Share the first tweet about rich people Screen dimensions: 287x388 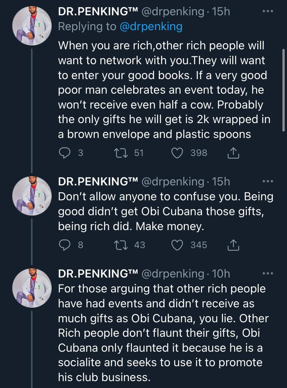point(233,153)
